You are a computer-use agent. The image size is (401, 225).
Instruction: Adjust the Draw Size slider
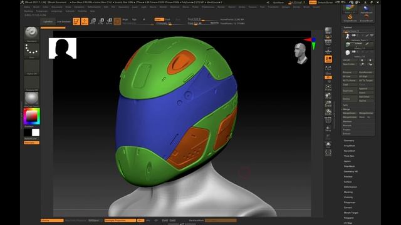click(x=203, y=23)
